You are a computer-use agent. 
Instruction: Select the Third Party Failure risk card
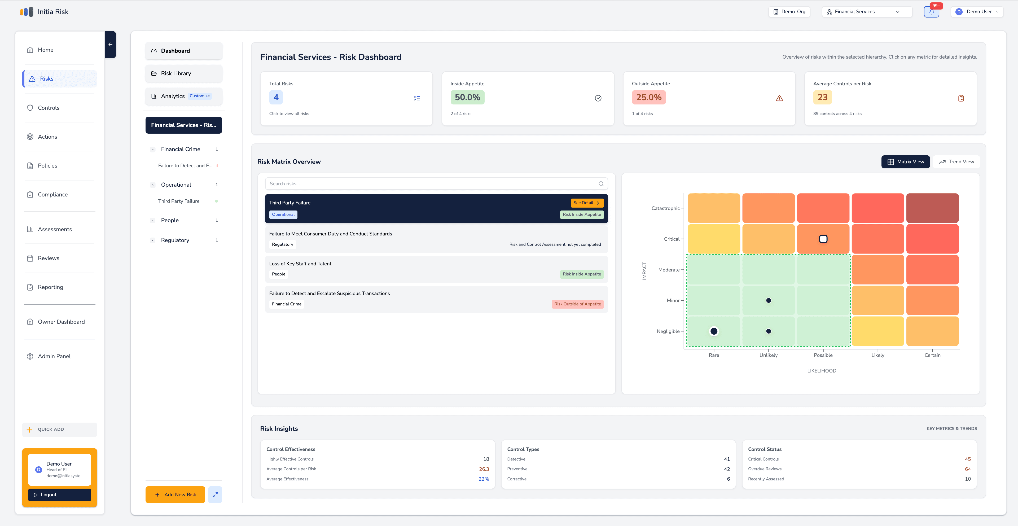pos(436,209)
